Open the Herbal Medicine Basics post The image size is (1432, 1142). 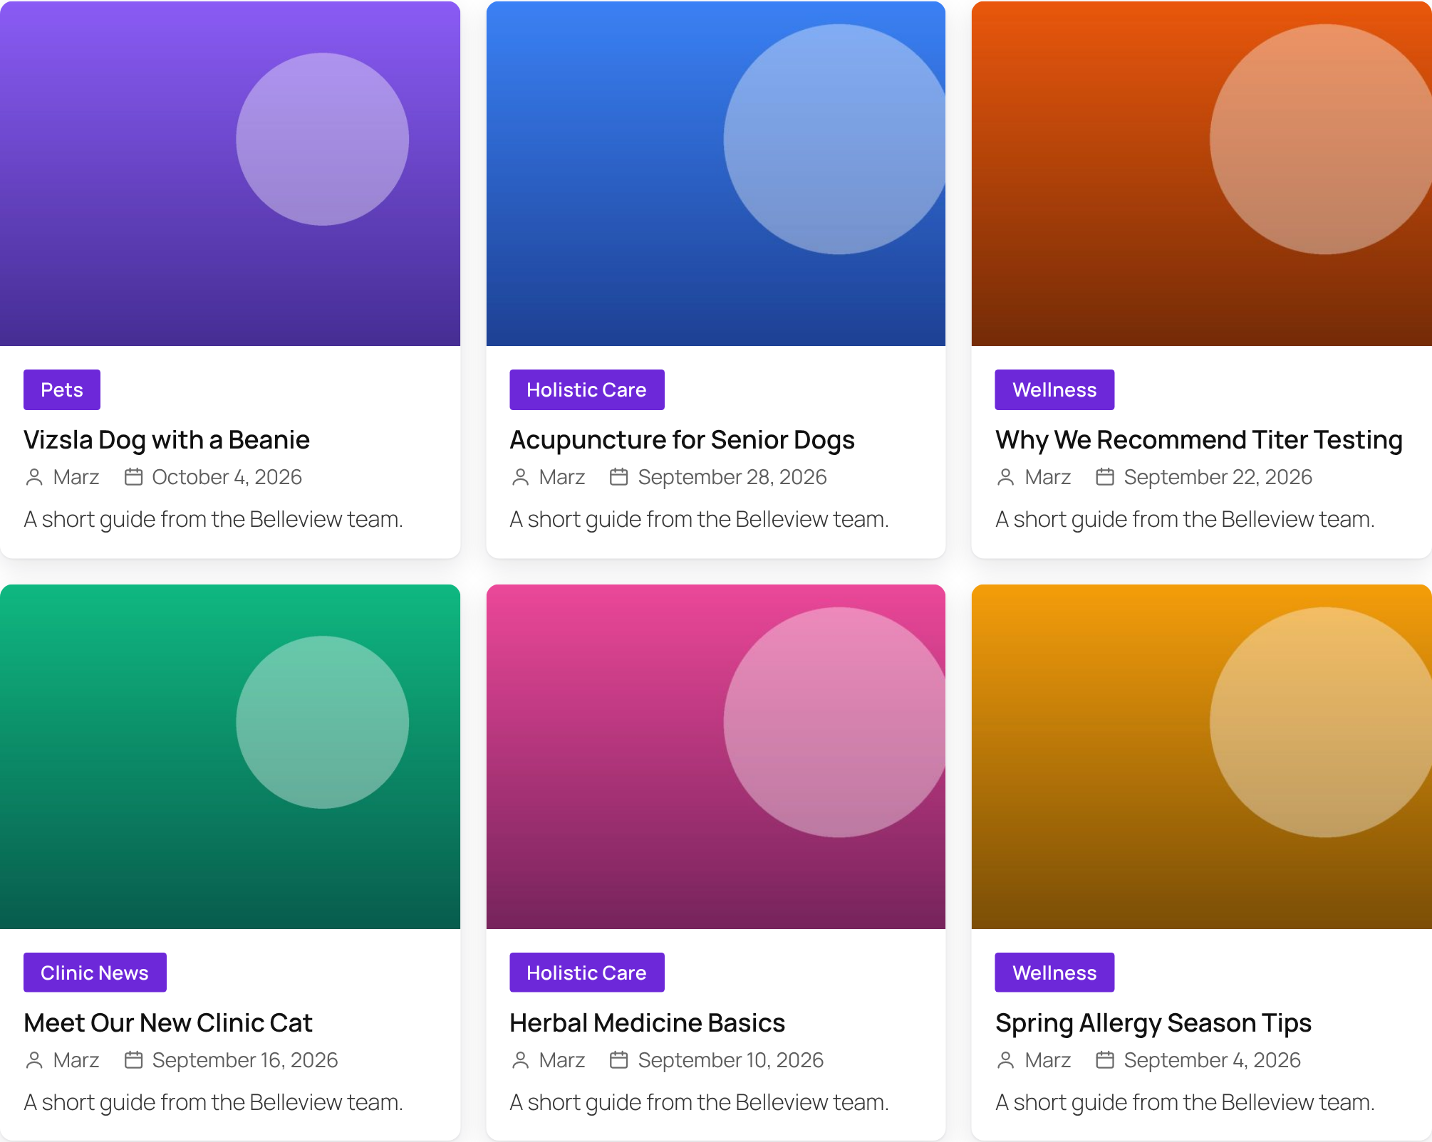(647, 1023)
